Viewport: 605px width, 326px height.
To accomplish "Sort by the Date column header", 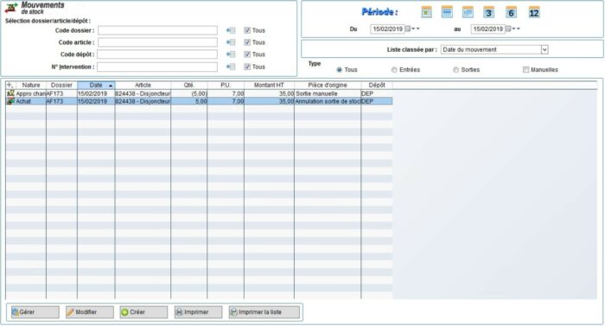I will pos(96,85).
